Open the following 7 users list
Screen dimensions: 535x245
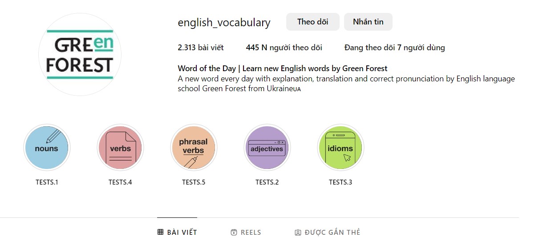click(x=394, y=48)
